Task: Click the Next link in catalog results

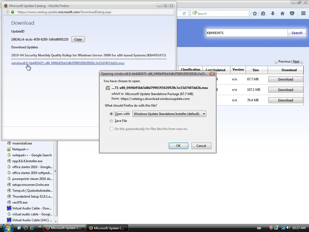Action: pyautogui.click(x=296, y=61)
